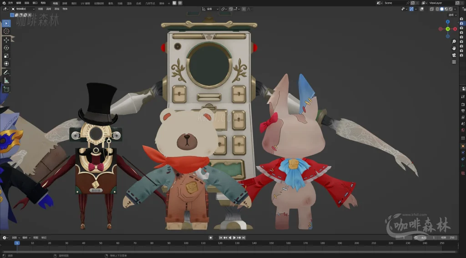Choose the Move tool in the toolbar
Screen dimensions: 466x258
coord(6,40)
